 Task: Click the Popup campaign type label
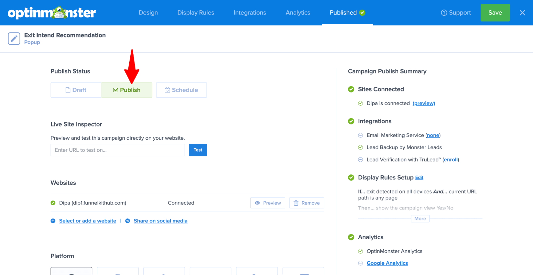click(x=32, y=42)
